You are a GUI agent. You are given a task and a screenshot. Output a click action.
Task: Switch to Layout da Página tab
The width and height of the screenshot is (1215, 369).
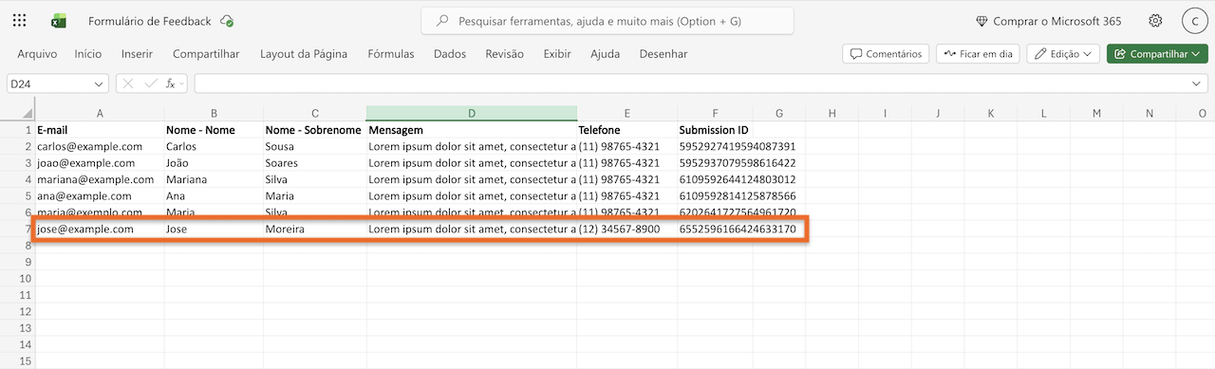(x=304, y=54)
